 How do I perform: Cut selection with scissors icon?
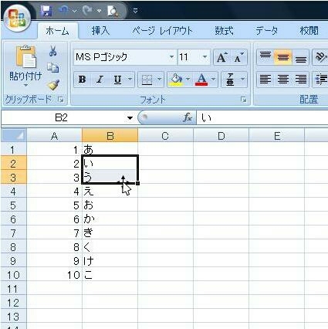tap(53, 51)
